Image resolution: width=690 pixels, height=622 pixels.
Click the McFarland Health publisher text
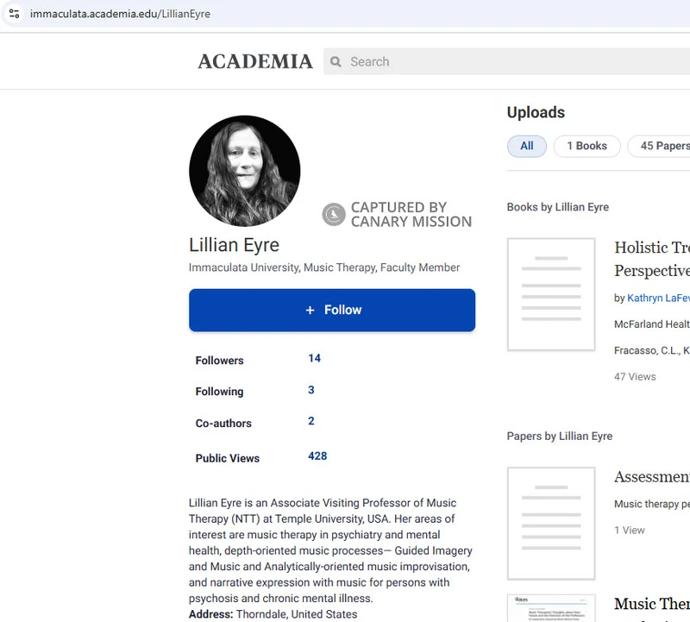click(652, 324)
